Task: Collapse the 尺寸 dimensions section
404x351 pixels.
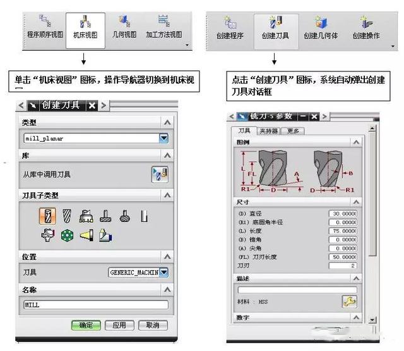Action: click(356, 202)
